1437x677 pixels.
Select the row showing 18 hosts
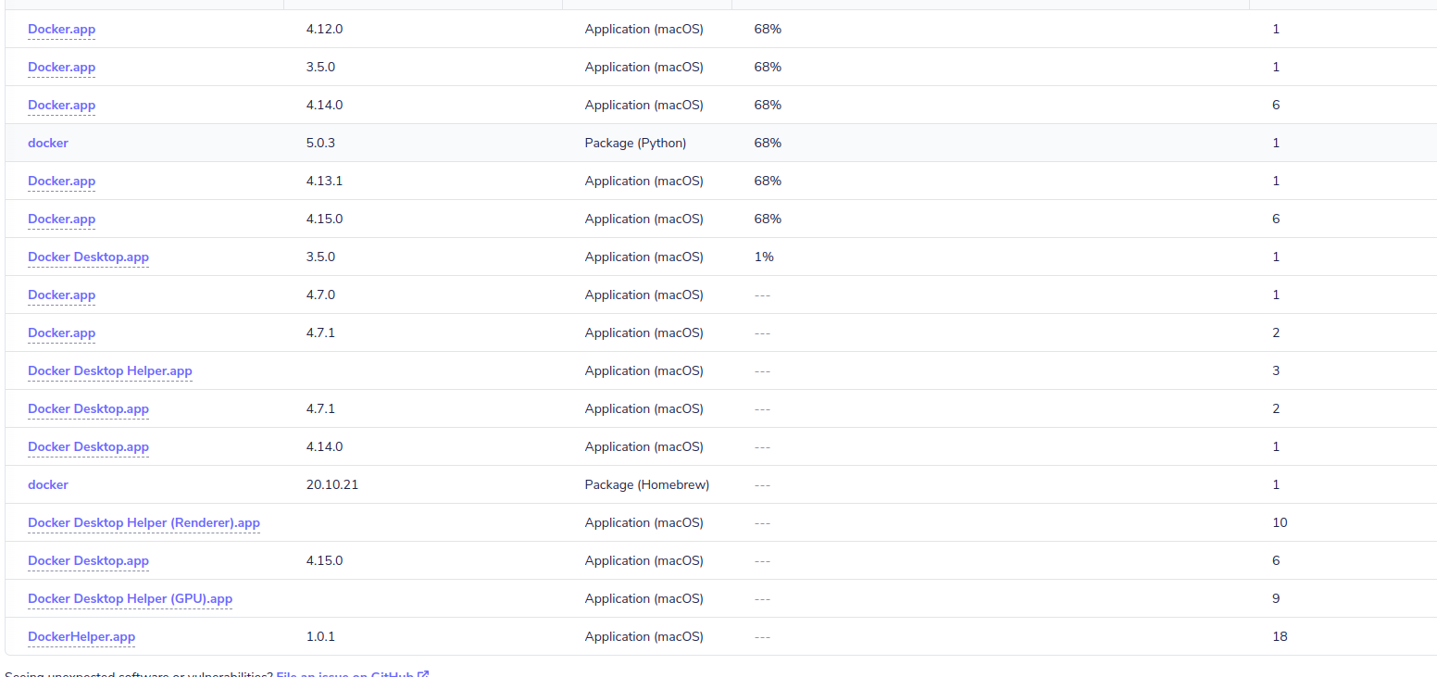pyautogui.click(x=648, y=636)
